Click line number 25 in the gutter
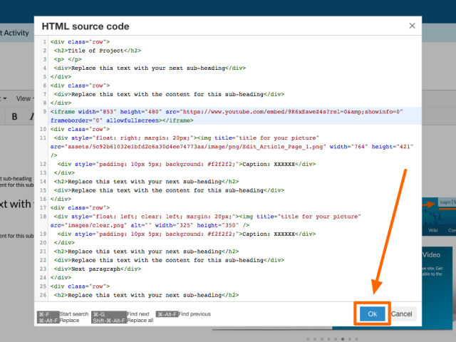Image resolution: width=456 pixels, height=342 pixels. click(43, 286)
